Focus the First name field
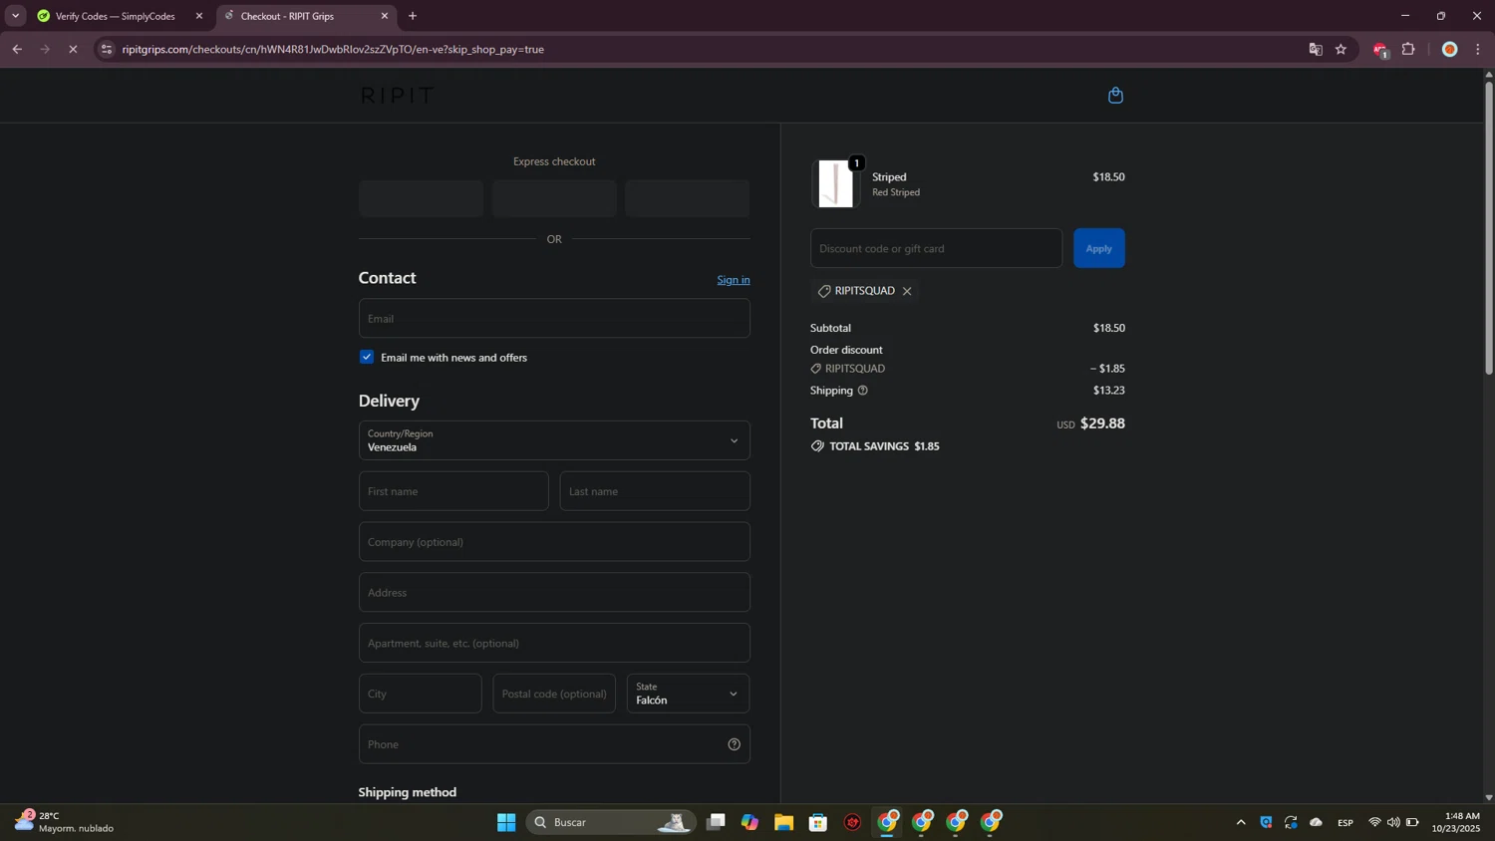 (453, 491)
